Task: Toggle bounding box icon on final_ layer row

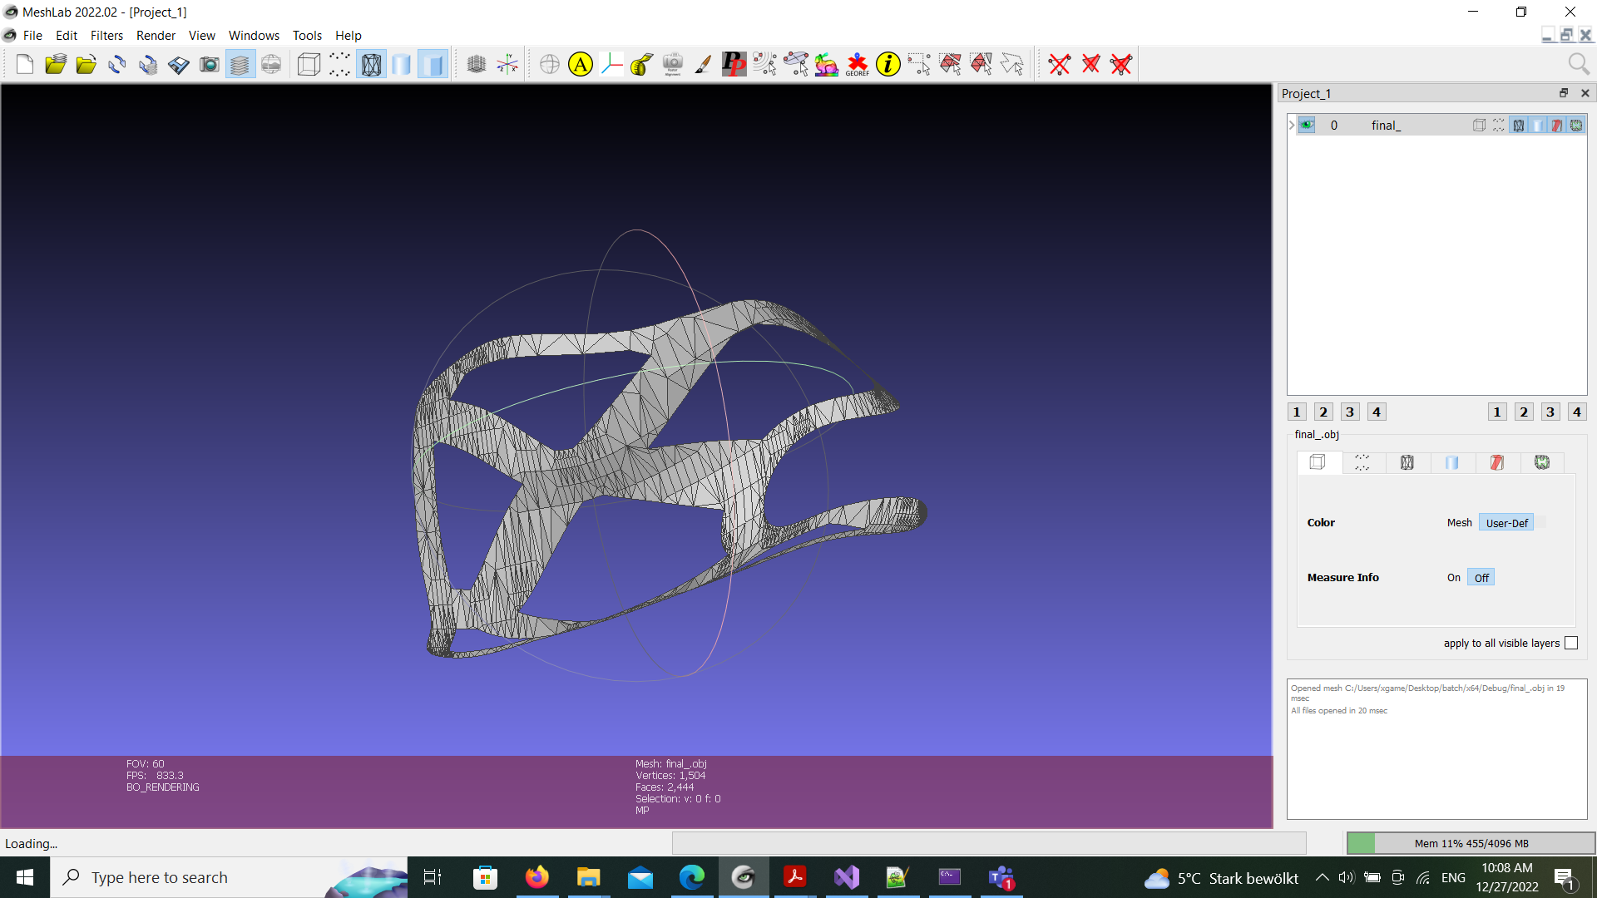Action: (x=1479, y=125)
